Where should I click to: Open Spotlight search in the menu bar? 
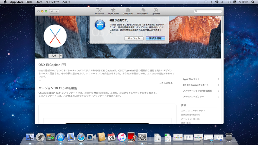coord(253,2)
